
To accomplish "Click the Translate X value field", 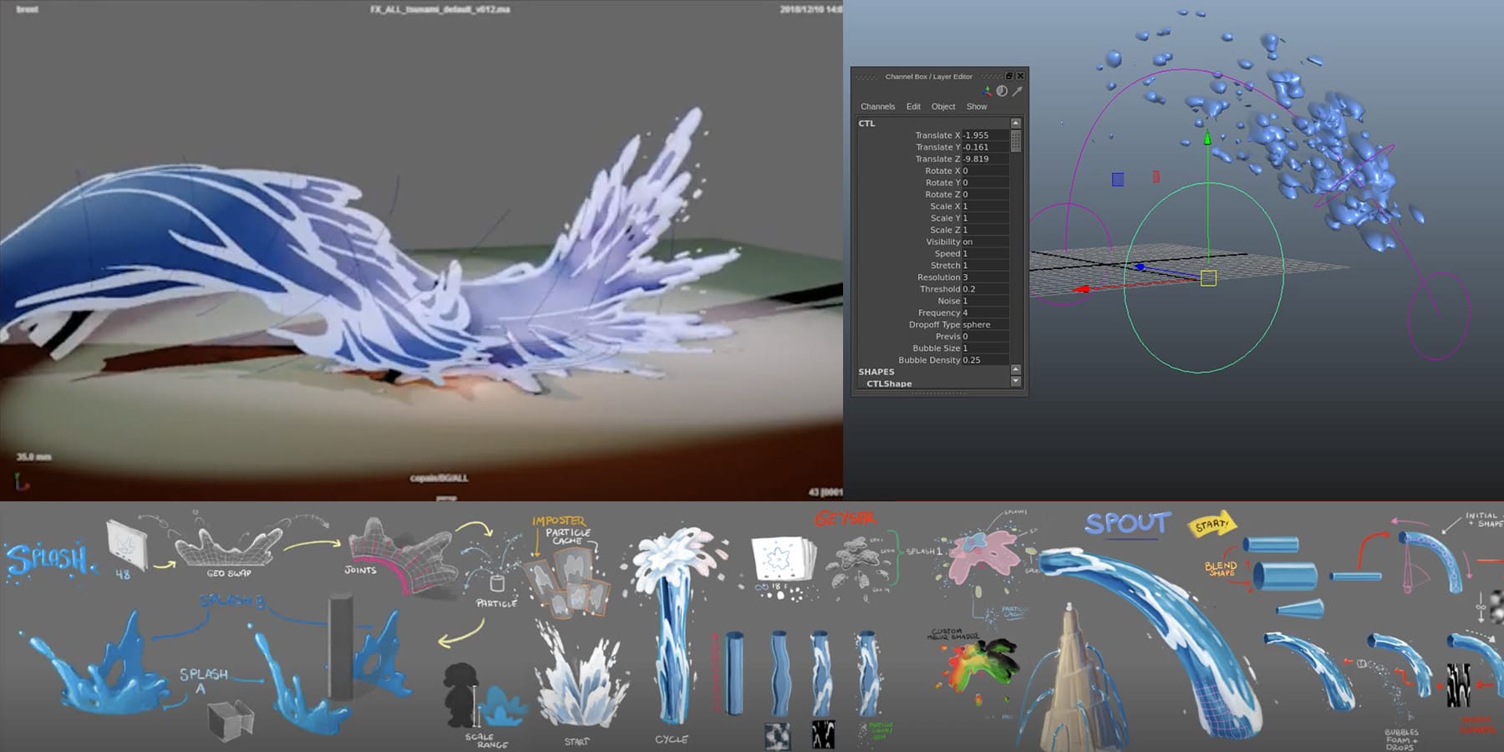I will pos(985,135).
